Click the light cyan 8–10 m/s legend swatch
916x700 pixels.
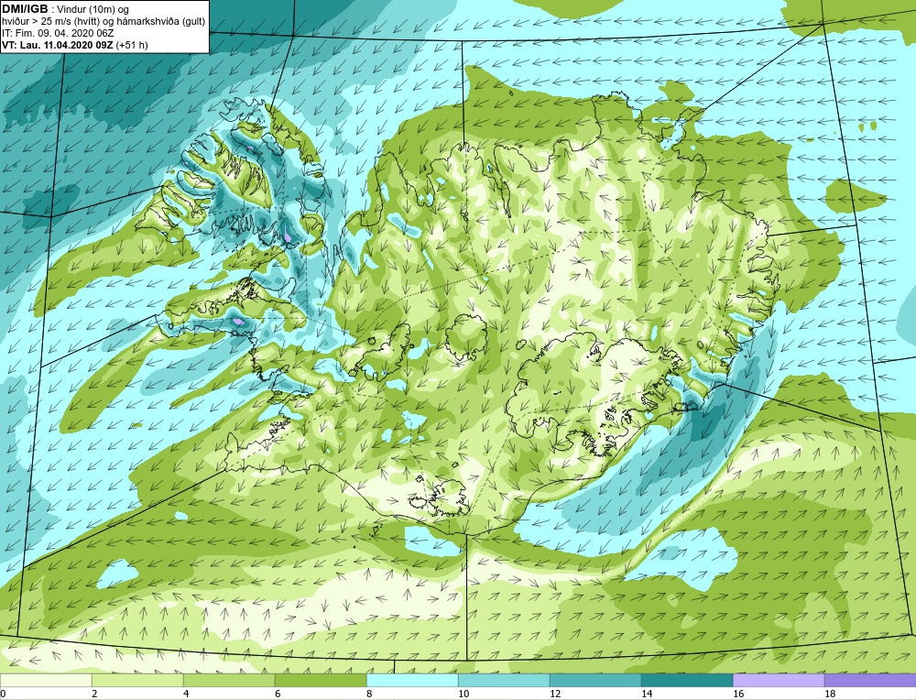tap(412, 680)
